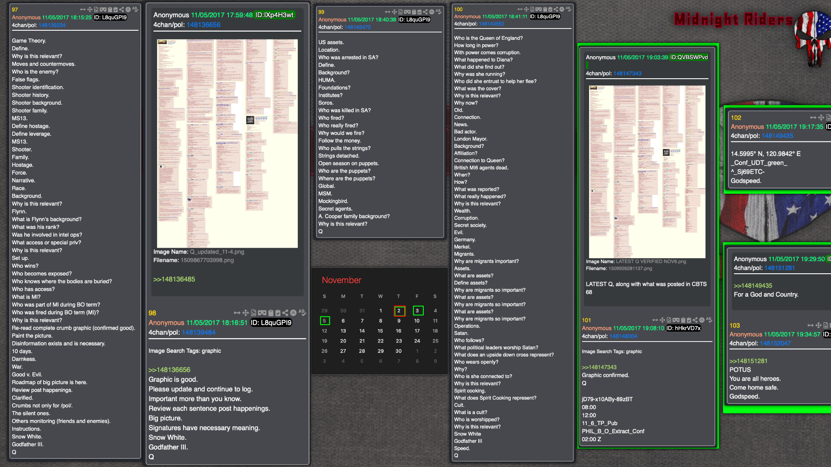Click the >>148147343 reply link in post 101
Screen dimensions: 831x467
599,367
